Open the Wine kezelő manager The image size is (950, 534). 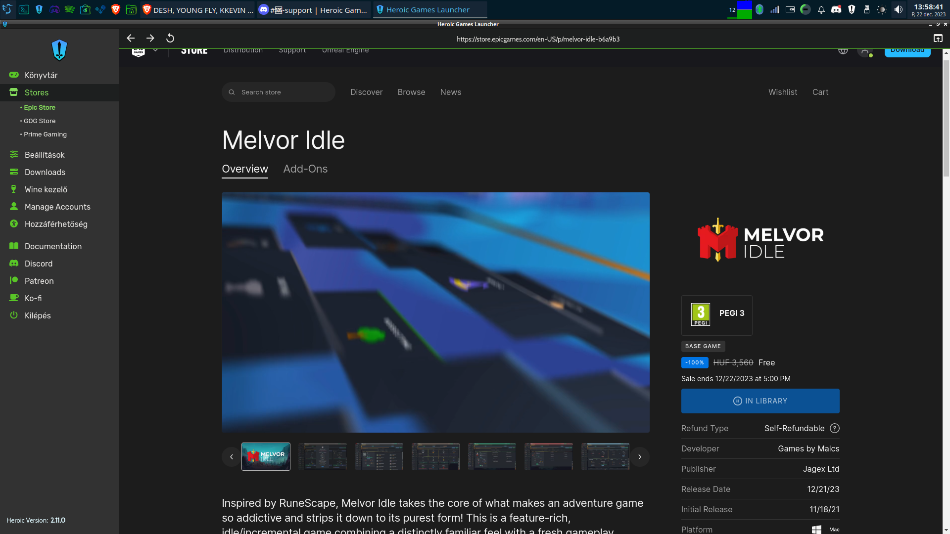tap(46, 189)
